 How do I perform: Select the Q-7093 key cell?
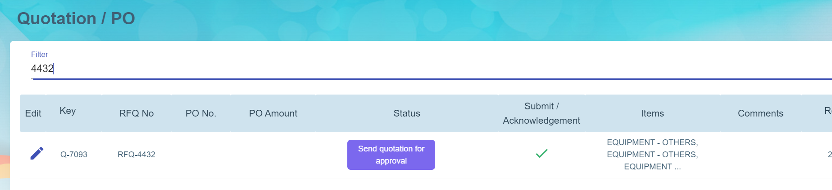(x=74, y=155)
